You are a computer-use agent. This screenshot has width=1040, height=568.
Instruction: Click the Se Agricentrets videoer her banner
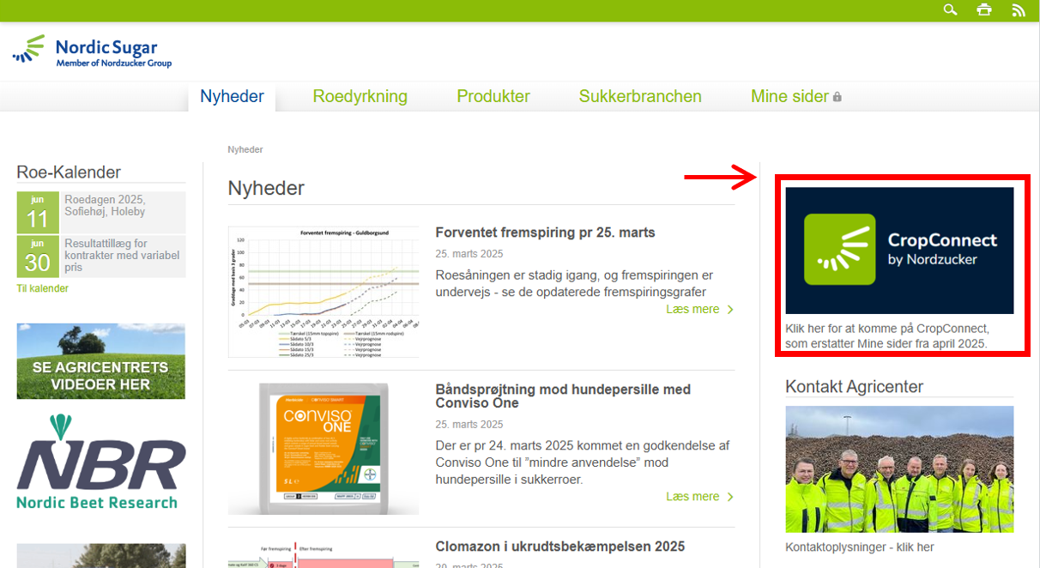point(101,361)
